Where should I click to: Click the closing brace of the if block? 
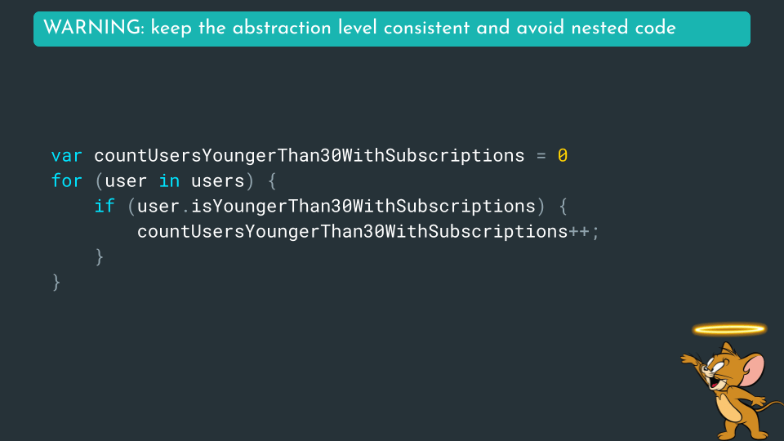pyautogui.click(x=100, y=256)
